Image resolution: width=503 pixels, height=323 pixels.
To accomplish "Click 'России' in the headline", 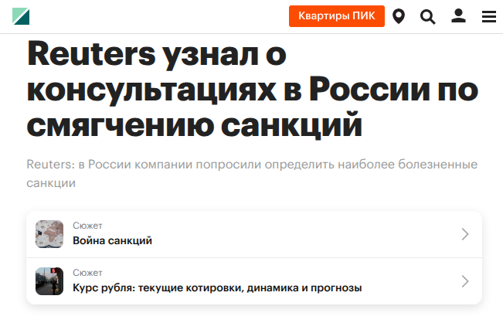I will [369, 90].
